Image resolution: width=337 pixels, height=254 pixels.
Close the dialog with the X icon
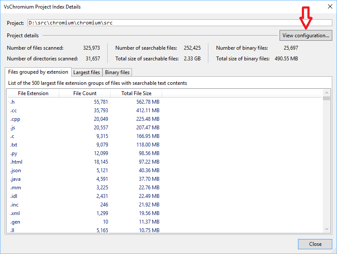330,7
